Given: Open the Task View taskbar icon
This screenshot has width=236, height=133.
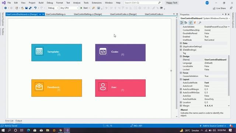Looking at the screenshot, I should tap(22, 130).
